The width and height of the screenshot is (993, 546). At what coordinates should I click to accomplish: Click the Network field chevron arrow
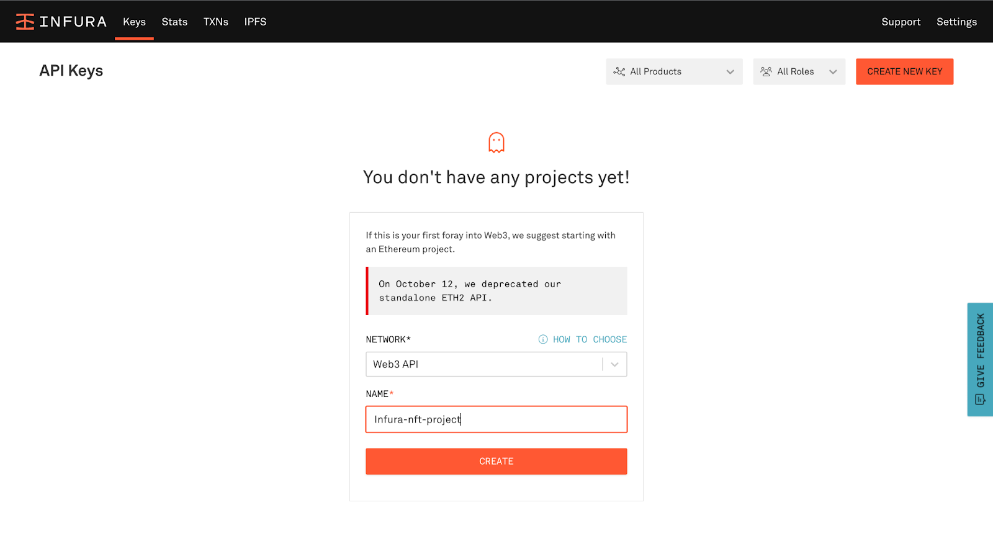click(614, 364)
